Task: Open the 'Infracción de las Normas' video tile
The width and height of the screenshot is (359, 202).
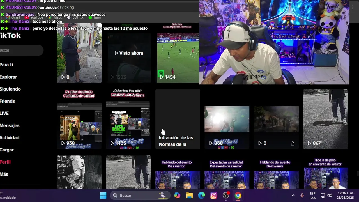Action: pyautogui.click(x=178, y=119)
